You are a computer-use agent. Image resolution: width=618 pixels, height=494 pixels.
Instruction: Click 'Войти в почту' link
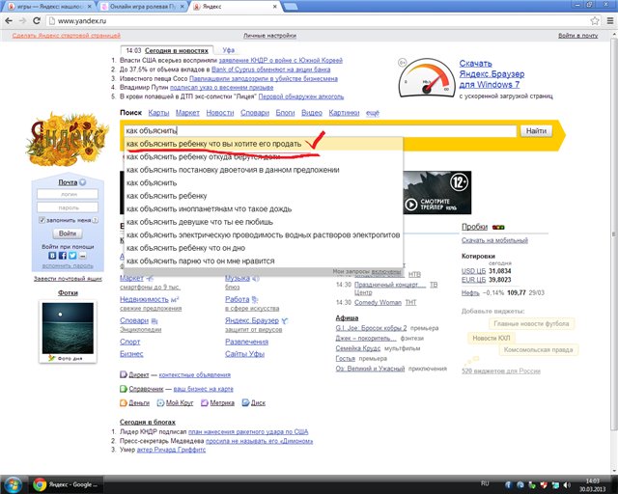tap(577, 36)
